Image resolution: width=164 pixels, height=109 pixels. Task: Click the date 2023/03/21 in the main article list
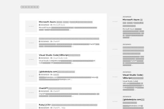pyautogui.click(x=45, y=58)
